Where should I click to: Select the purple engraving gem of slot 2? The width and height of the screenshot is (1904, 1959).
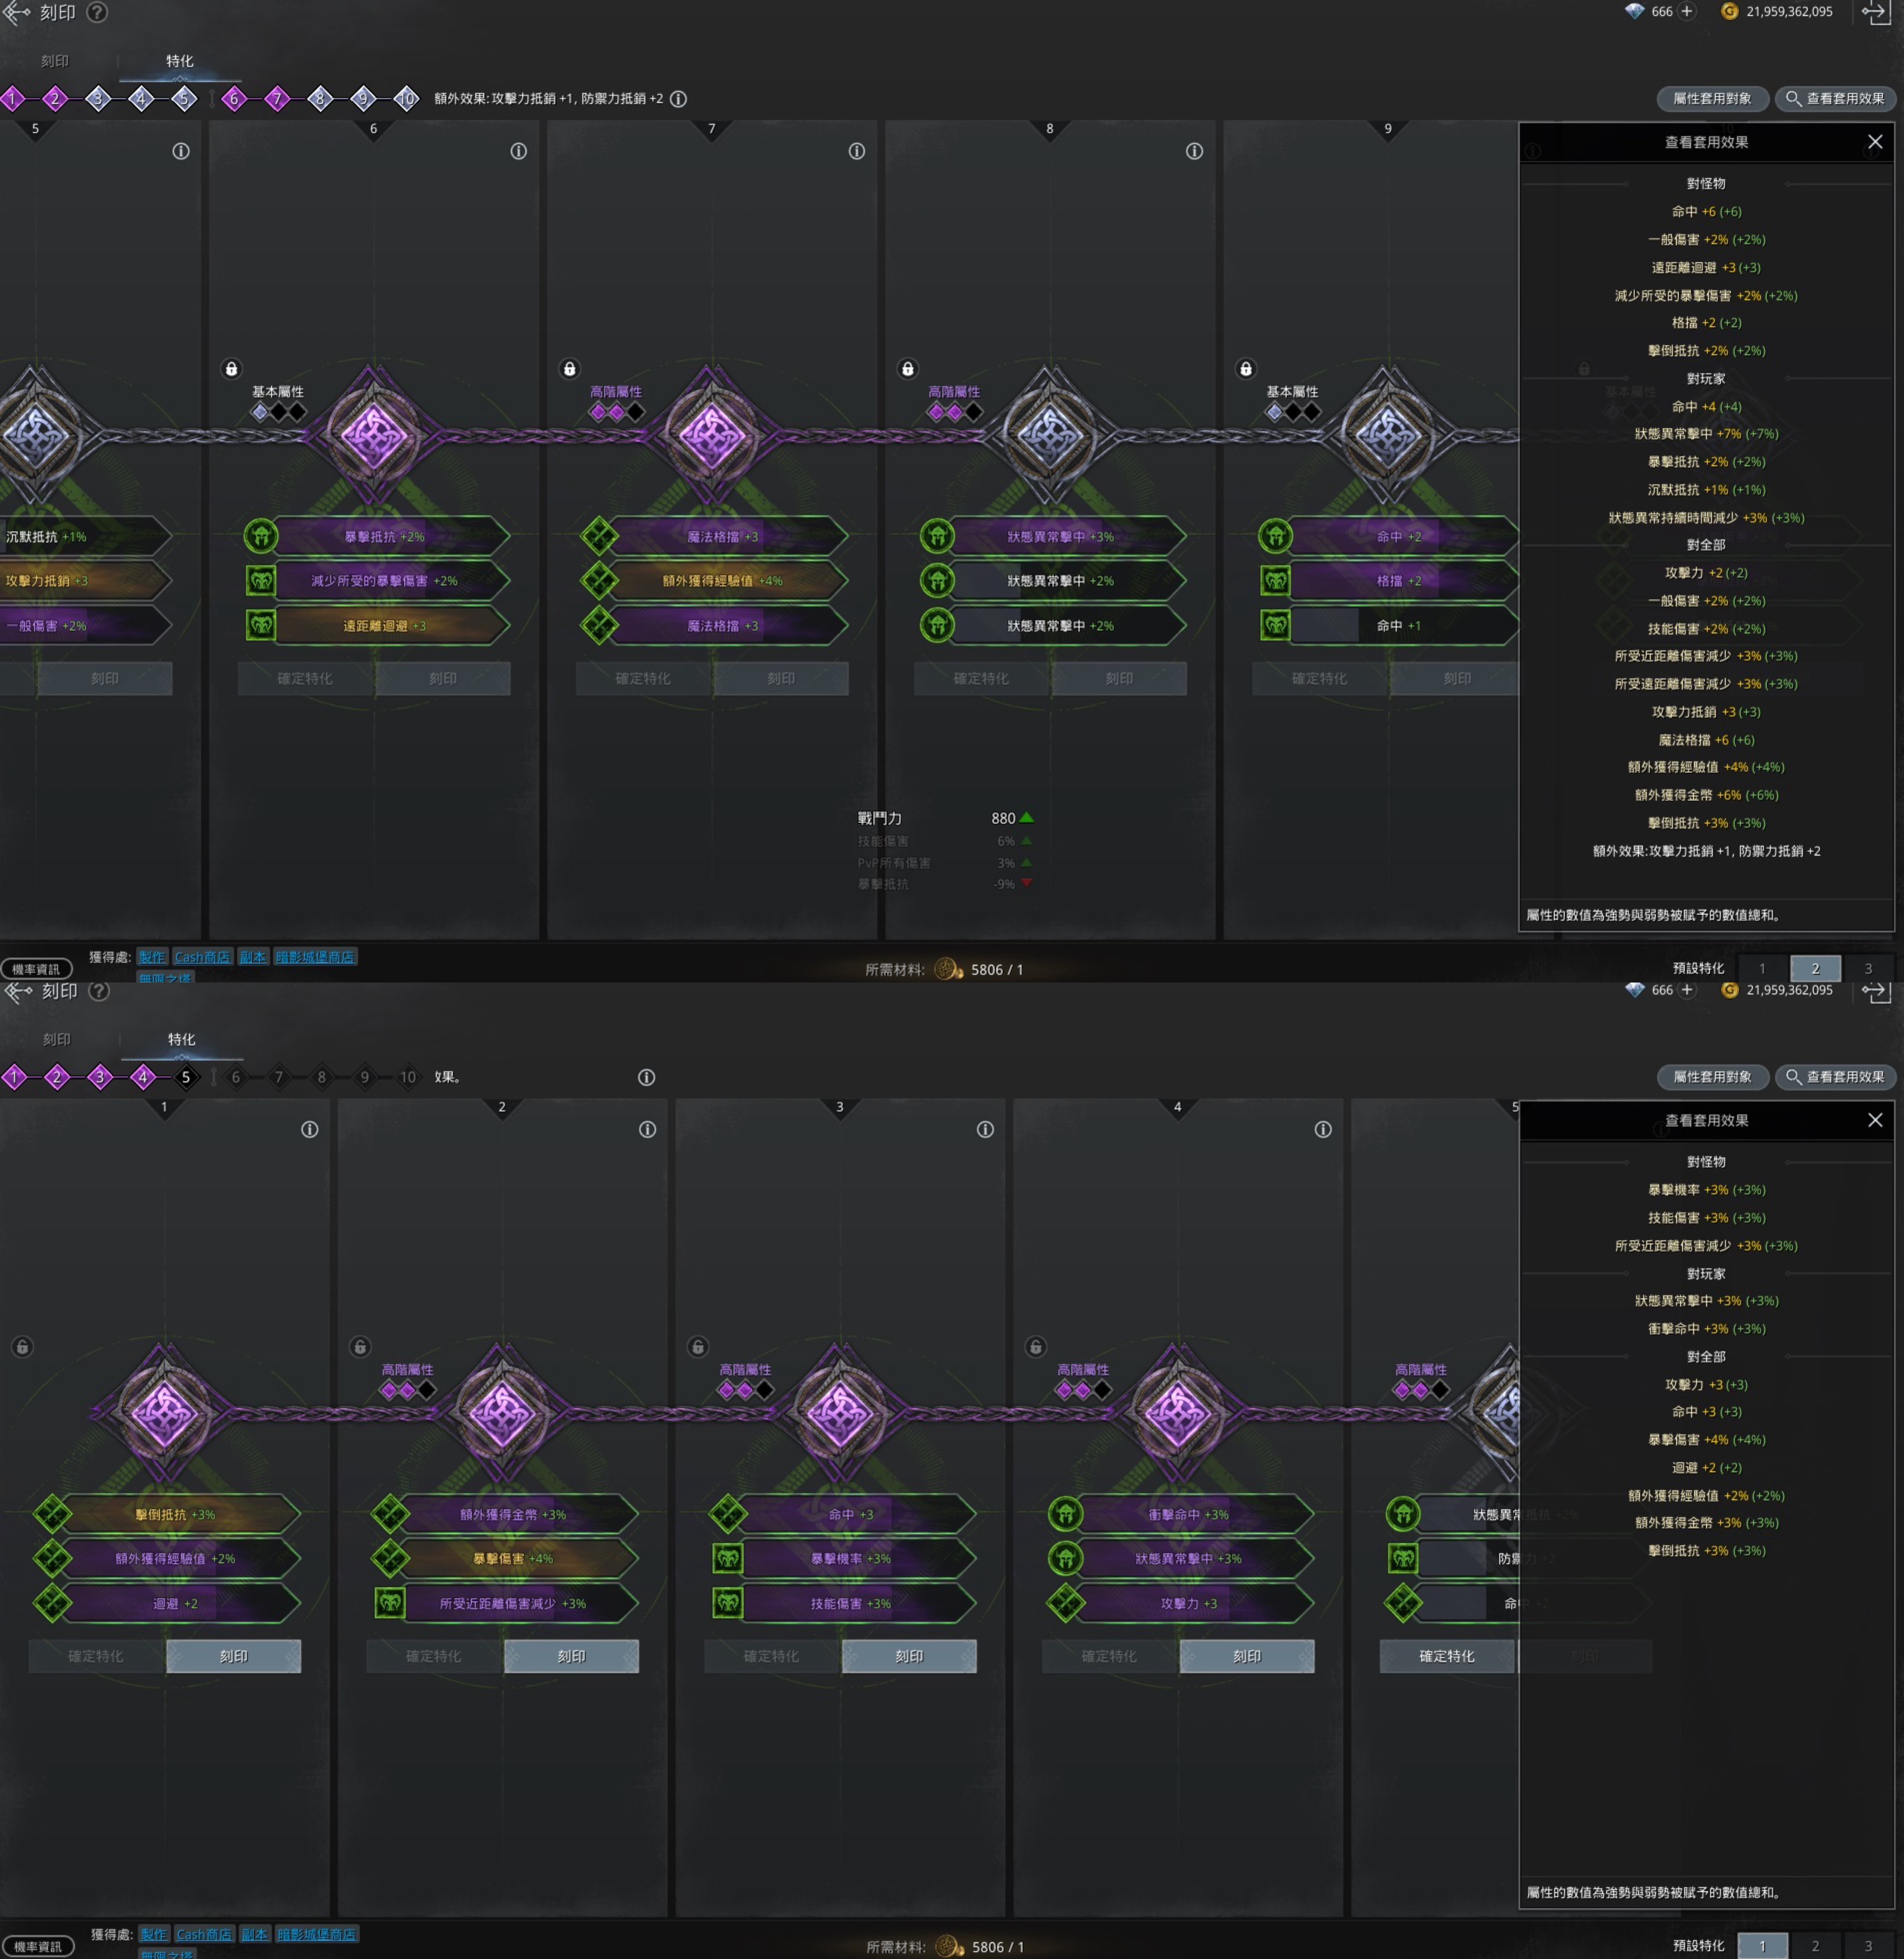(x=501, y=1413)
